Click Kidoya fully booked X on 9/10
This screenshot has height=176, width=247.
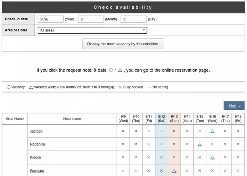[x=136, y=157]
